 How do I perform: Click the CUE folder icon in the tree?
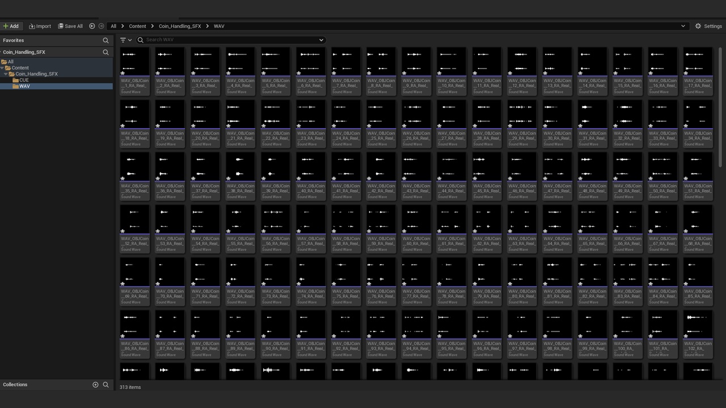(x=15, y=80)
